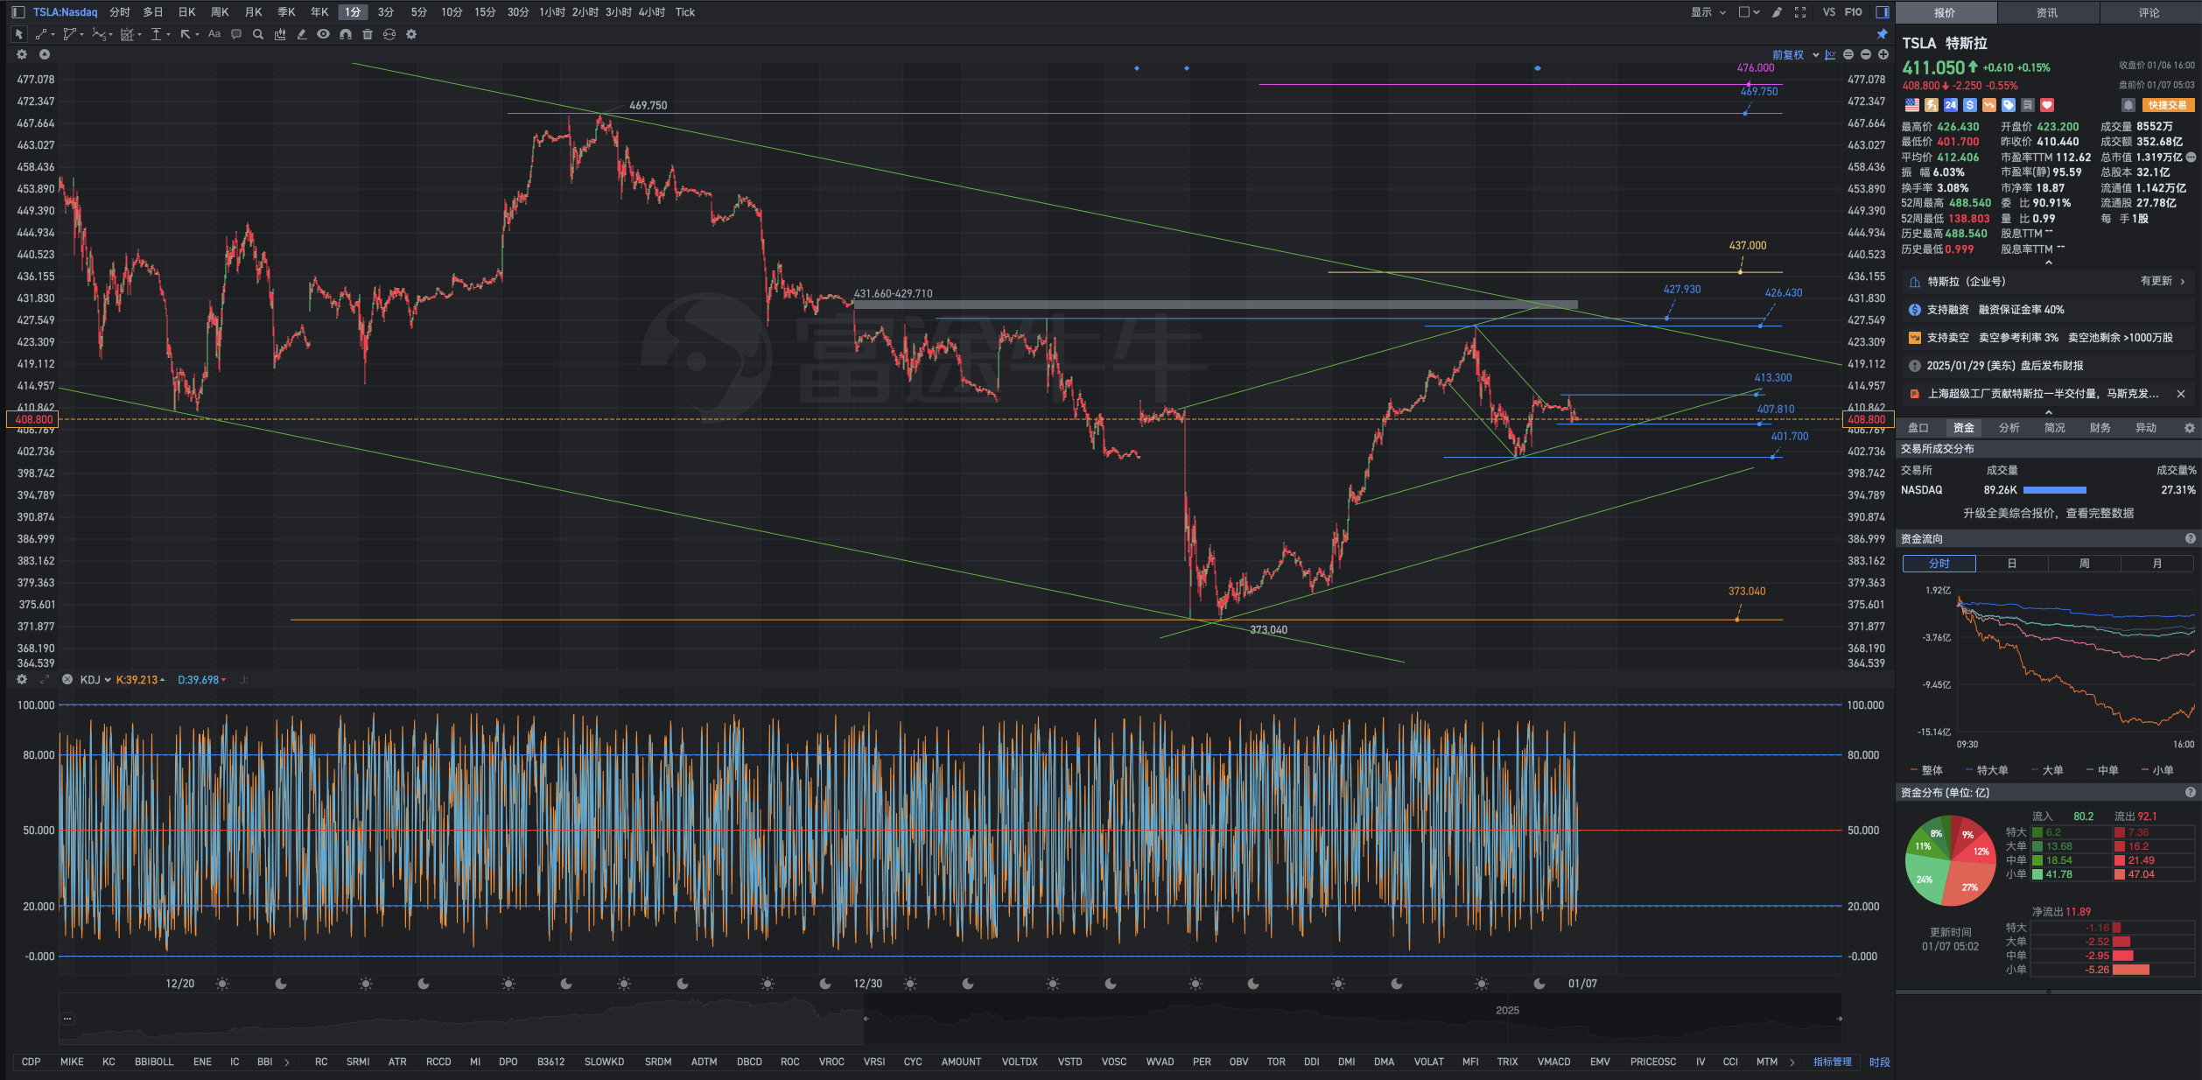
Task: Select the polygon shape drawing tool
Action: click(70, 34)
